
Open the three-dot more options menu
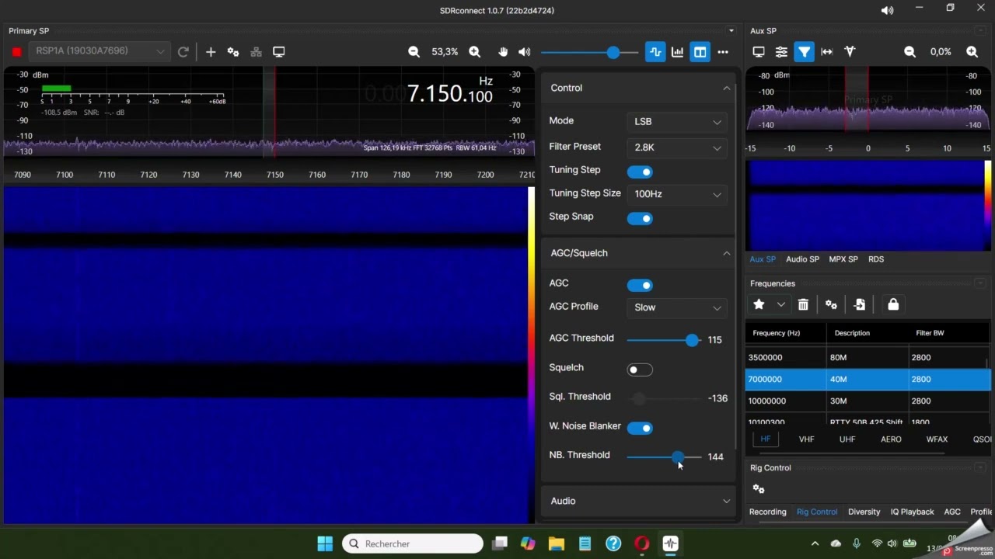pyautogui.click(x=723, y=52)
